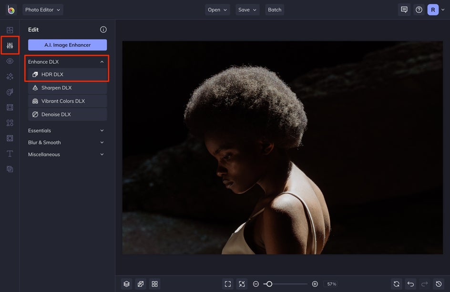Click the portrait photo on canvas
Image resolution: width=450 pixels, height=292 pixels.
(x=282, y=147)
